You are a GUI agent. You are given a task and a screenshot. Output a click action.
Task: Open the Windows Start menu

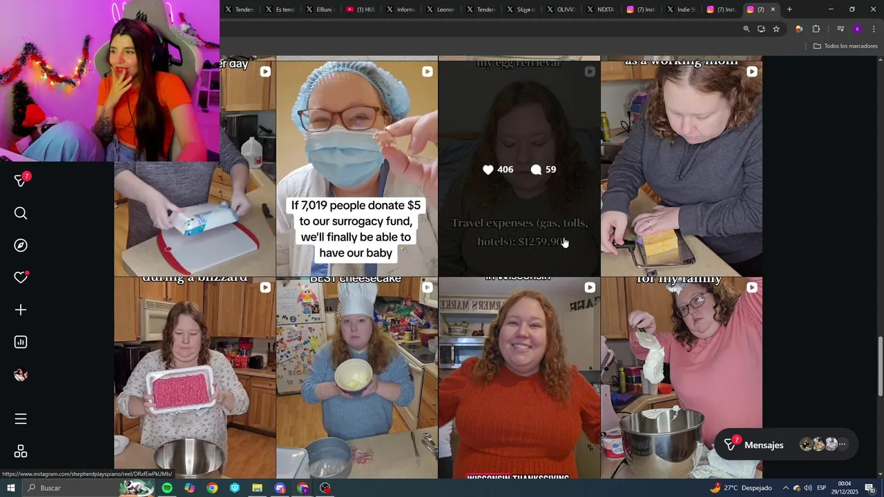point(11,488)
